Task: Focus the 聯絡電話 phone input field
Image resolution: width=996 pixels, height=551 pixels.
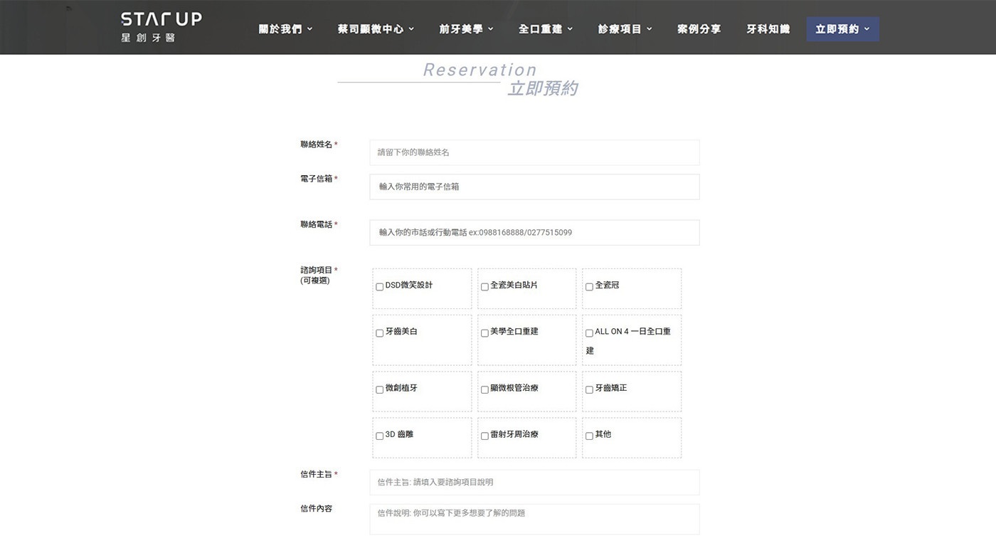Action: [x=534, y=232]
